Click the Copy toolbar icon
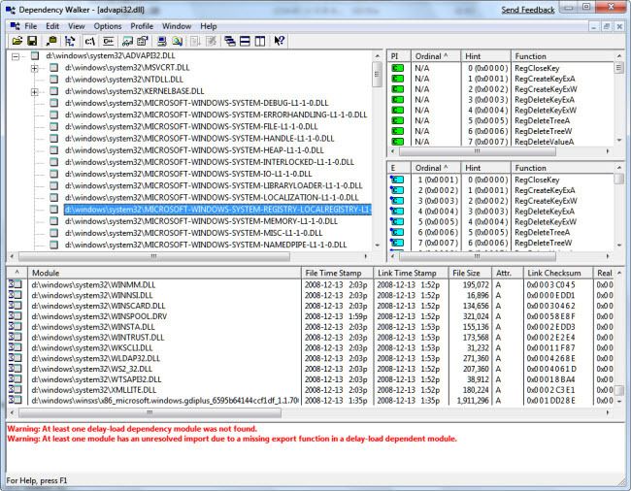 51,41
